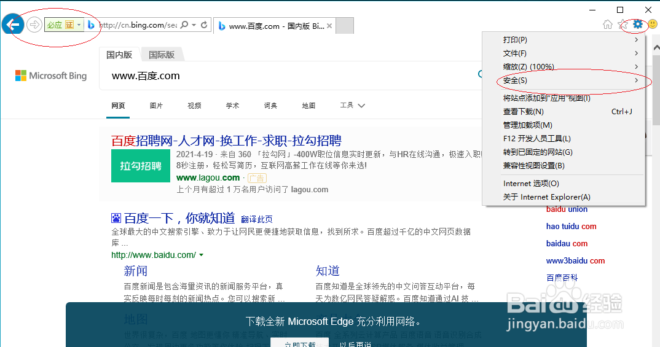This screenshot has height=347, width=660.
Task: Click the vertical scrollbar up arrow
Action: [656, 47]
